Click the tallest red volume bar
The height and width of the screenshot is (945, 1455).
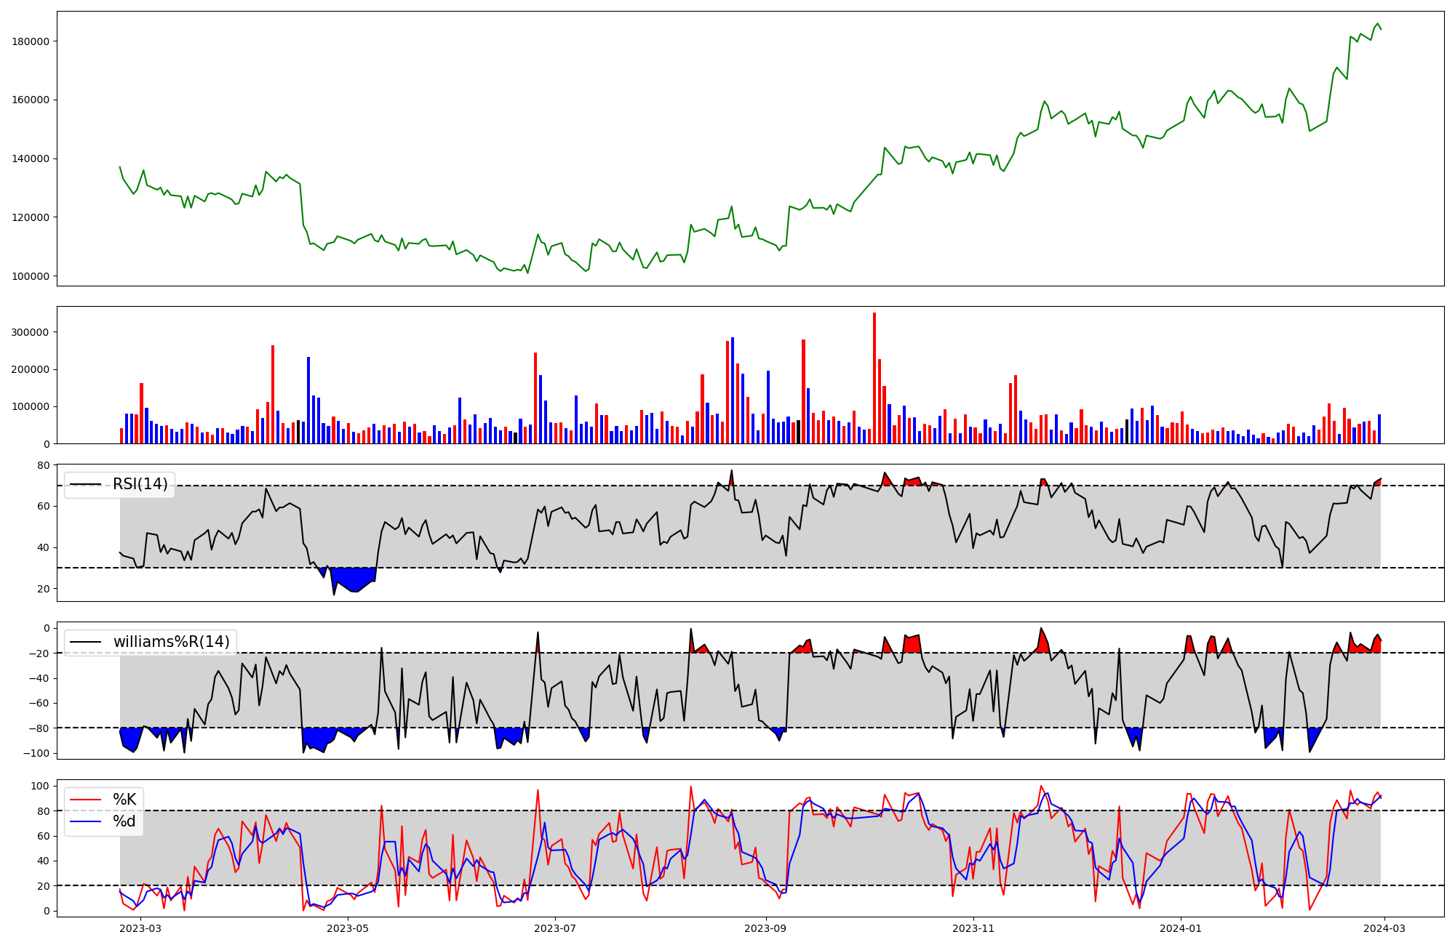pyautogui.click(x=874, y=378)
